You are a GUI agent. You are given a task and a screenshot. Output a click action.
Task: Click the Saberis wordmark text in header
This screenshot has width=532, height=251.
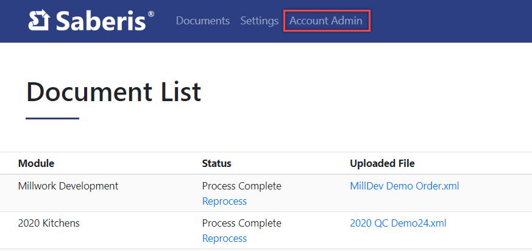click(x=101, y=21)
